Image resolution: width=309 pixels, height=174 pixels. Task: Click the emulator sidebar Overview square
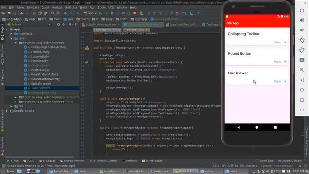coord(302,100)
